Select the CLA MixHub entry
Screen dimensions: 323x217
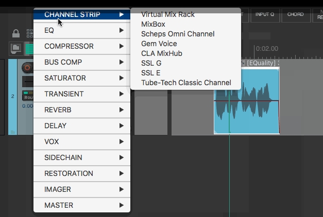click(x=161, y=53)
